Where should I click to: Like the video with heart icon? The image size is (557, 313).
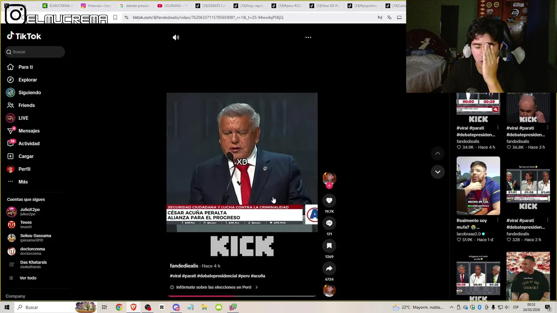tap(329, 200)
